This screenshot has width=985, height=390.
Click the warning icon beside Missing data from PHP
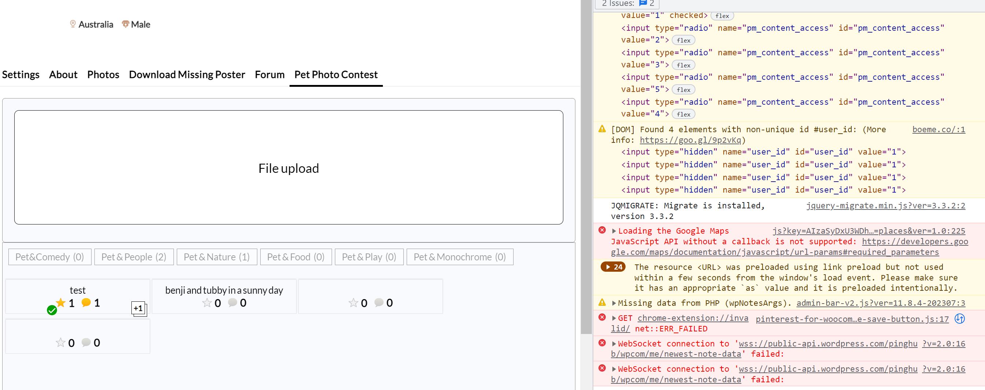[x=602, y=302]
